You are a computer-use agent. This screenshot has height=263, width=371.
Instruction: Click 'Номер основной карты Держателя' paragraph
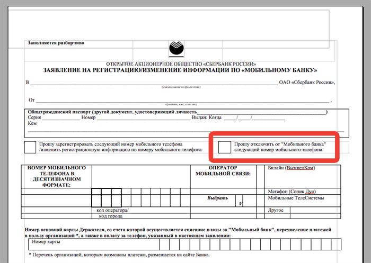pyautogui.click(x=178, y=232)
